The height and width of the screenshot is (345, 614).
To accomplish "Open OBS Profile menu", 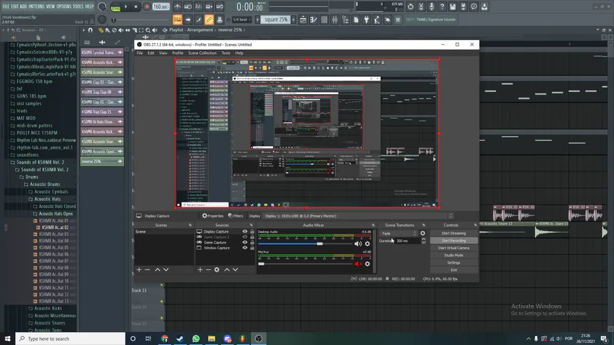I will (178, 52).
